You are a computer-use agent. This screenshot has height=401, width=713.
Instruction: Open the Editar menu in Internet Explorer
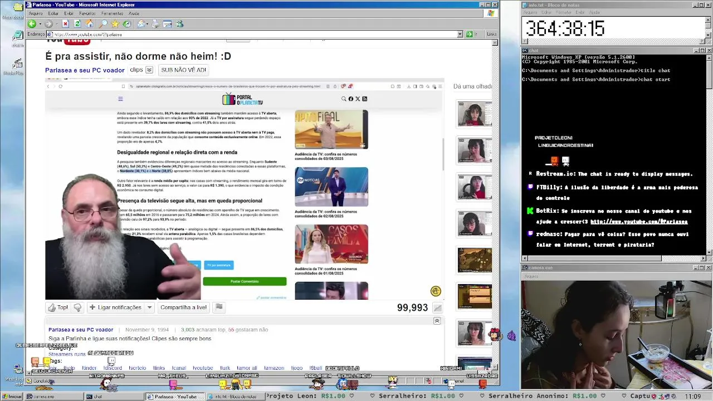(53, 13)
